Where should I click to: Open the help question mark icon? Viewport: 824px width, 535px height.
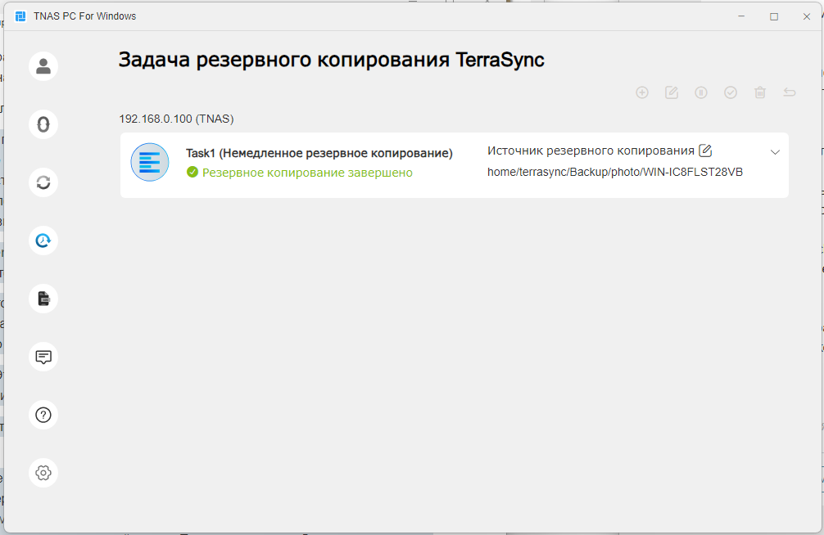tap(43, 415)
